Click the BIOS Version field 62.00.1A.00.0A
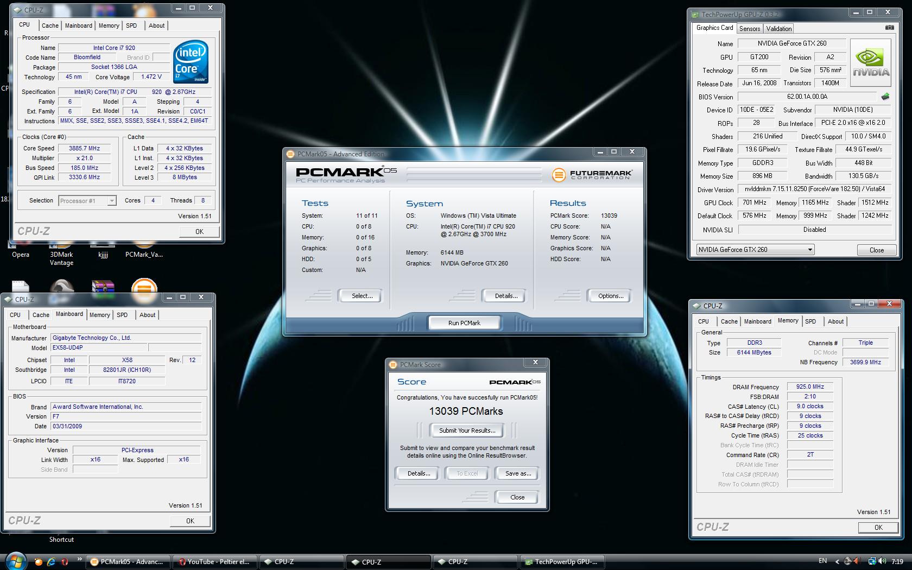Viewport: 912px width, 570px height. [807, 97]
